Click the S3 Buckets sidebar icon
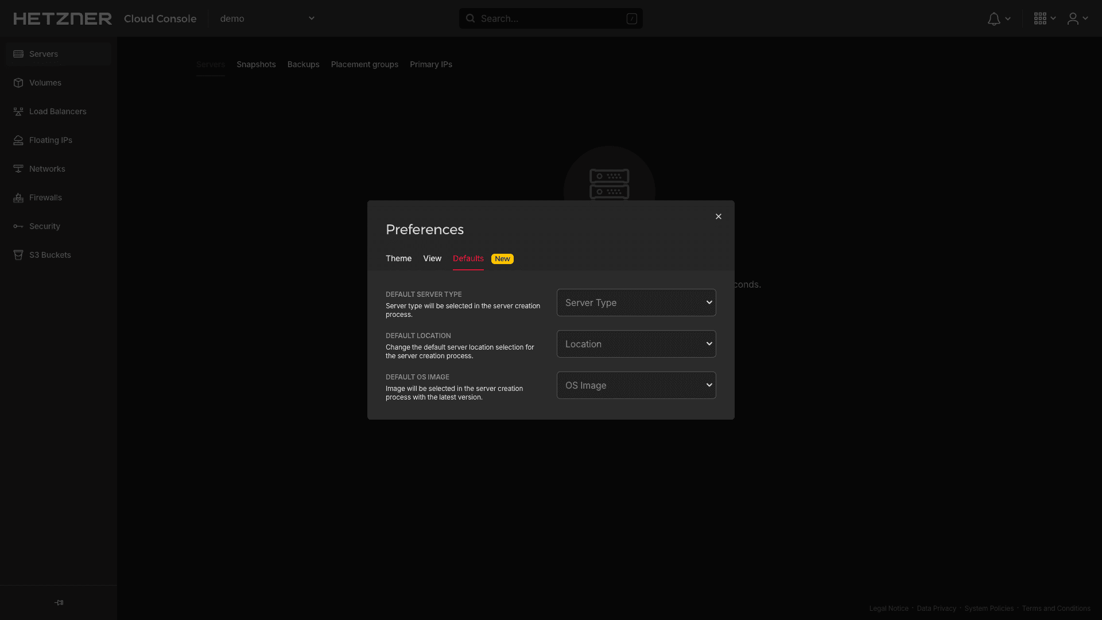Viewport: 1102px width, 620px height. click(x=18, y=254)
